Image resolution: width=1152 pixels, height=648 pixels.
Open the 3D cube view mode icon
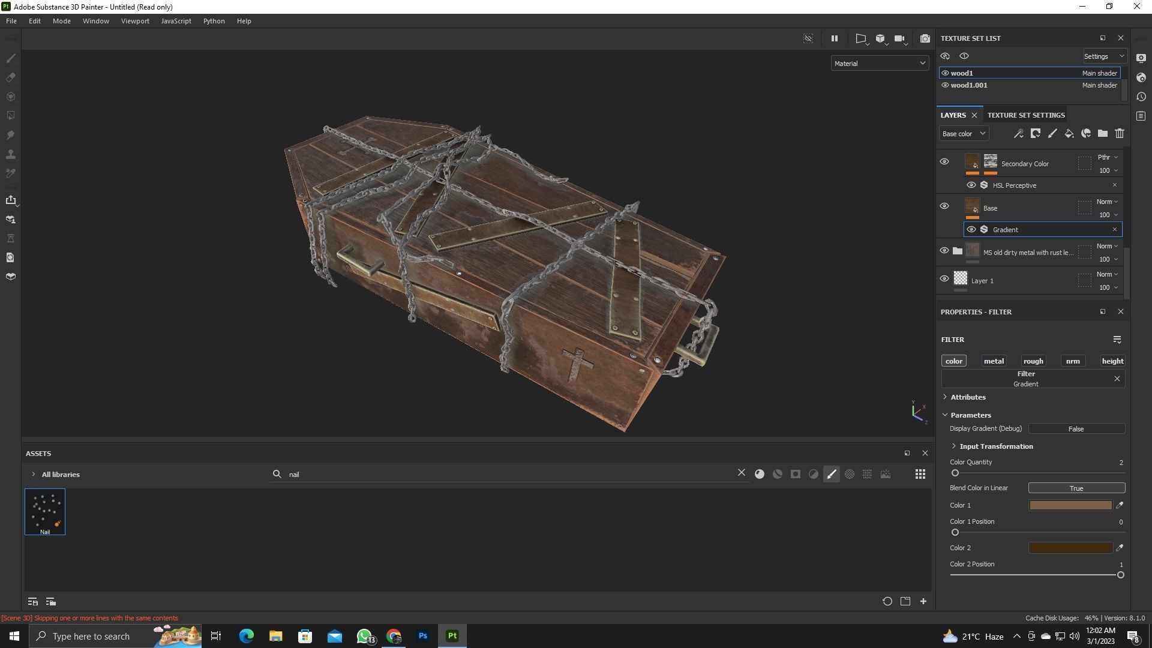880,38
